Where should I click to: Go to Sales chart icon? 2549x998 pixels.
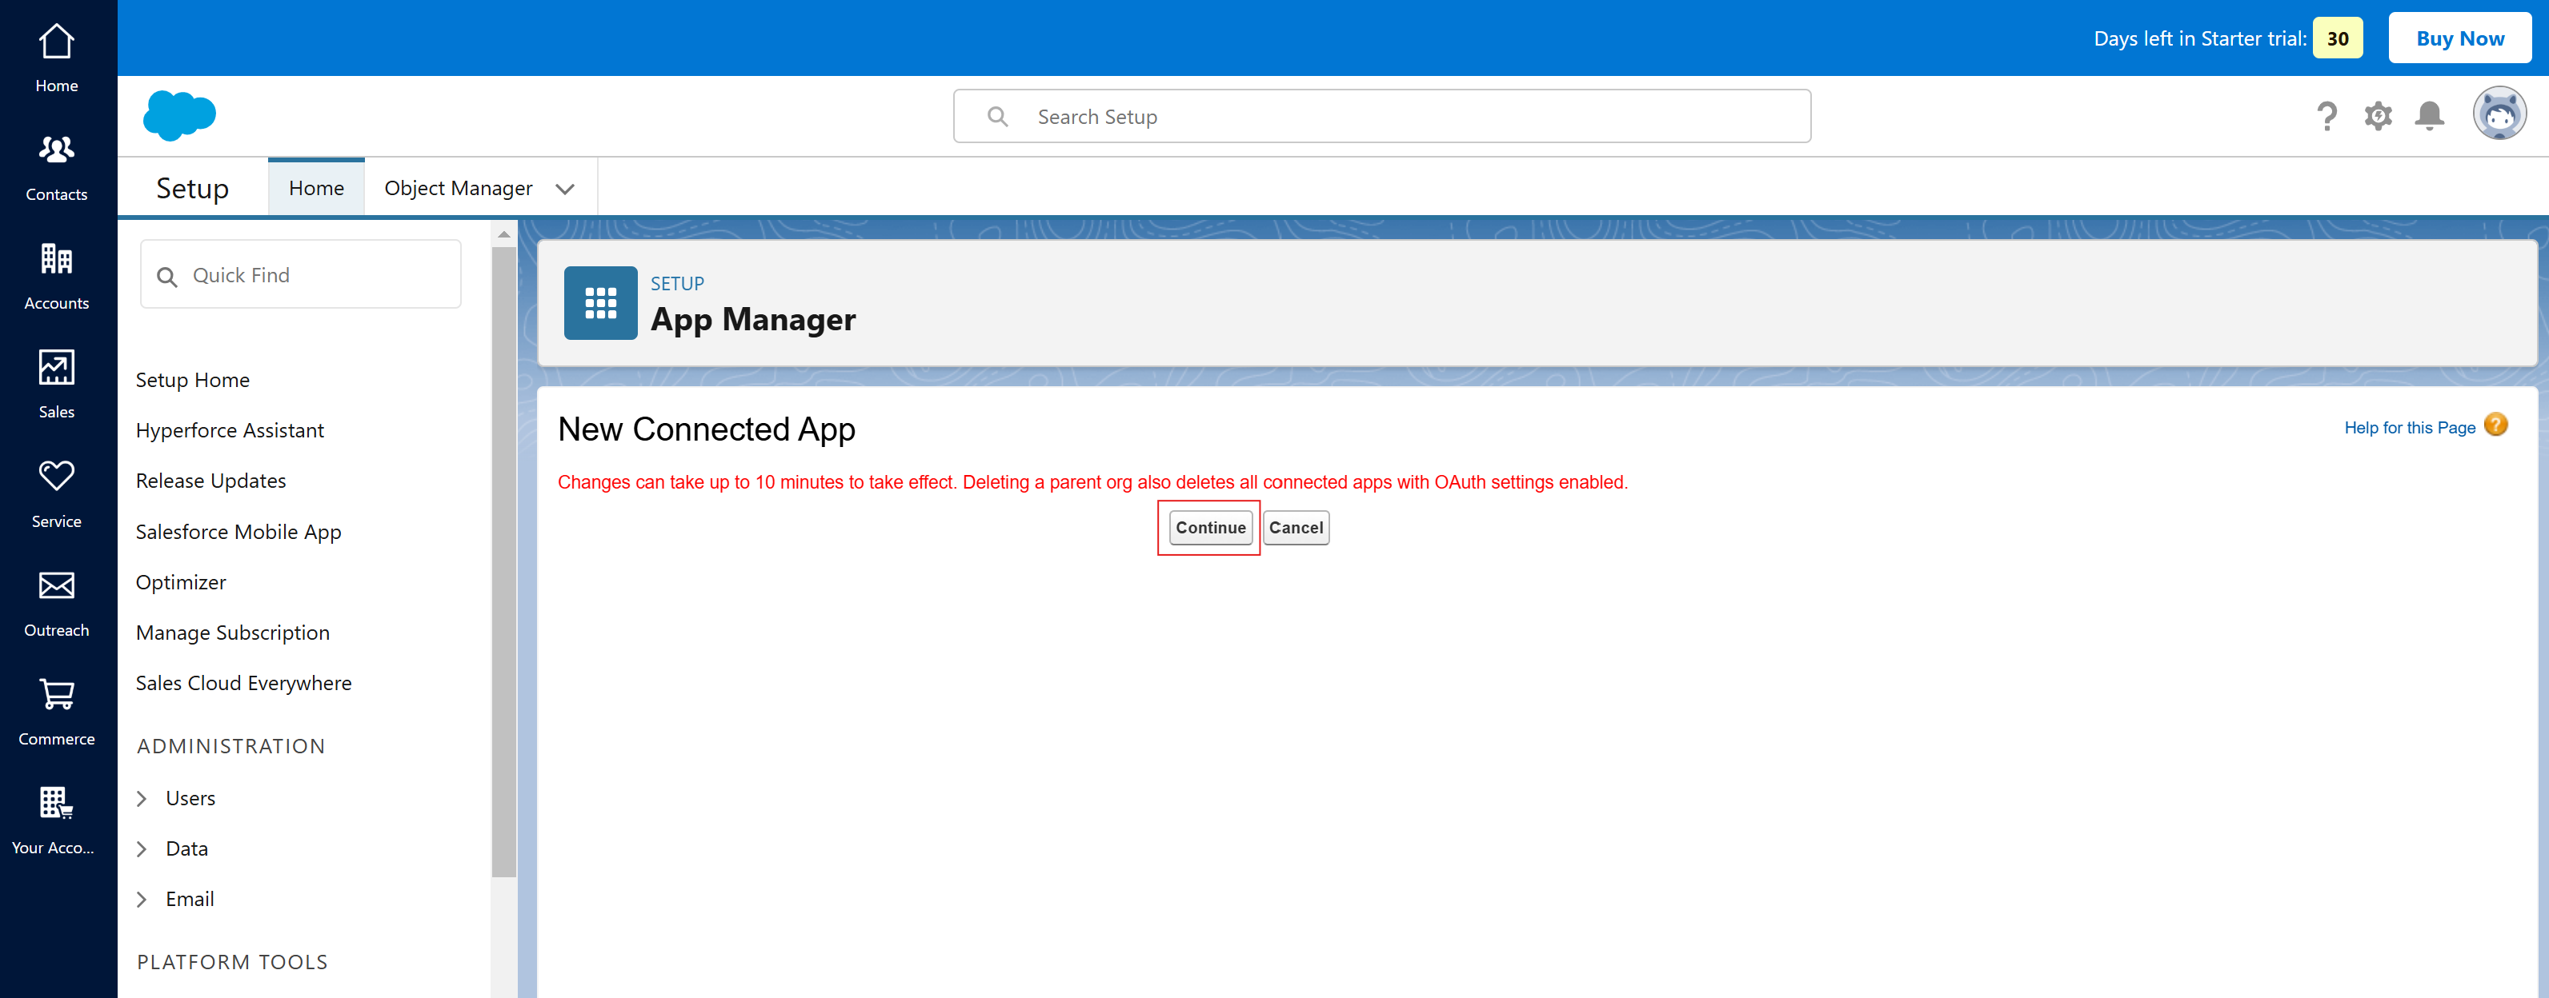coord(56,367)
